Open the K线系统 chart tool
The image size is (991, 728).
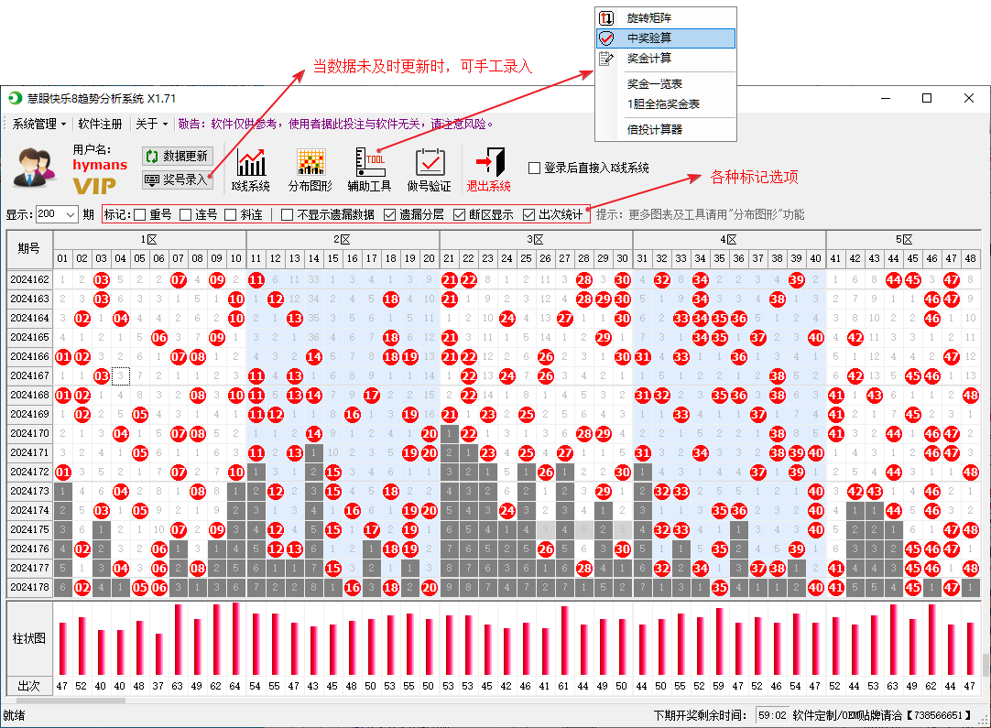point(251,168)
